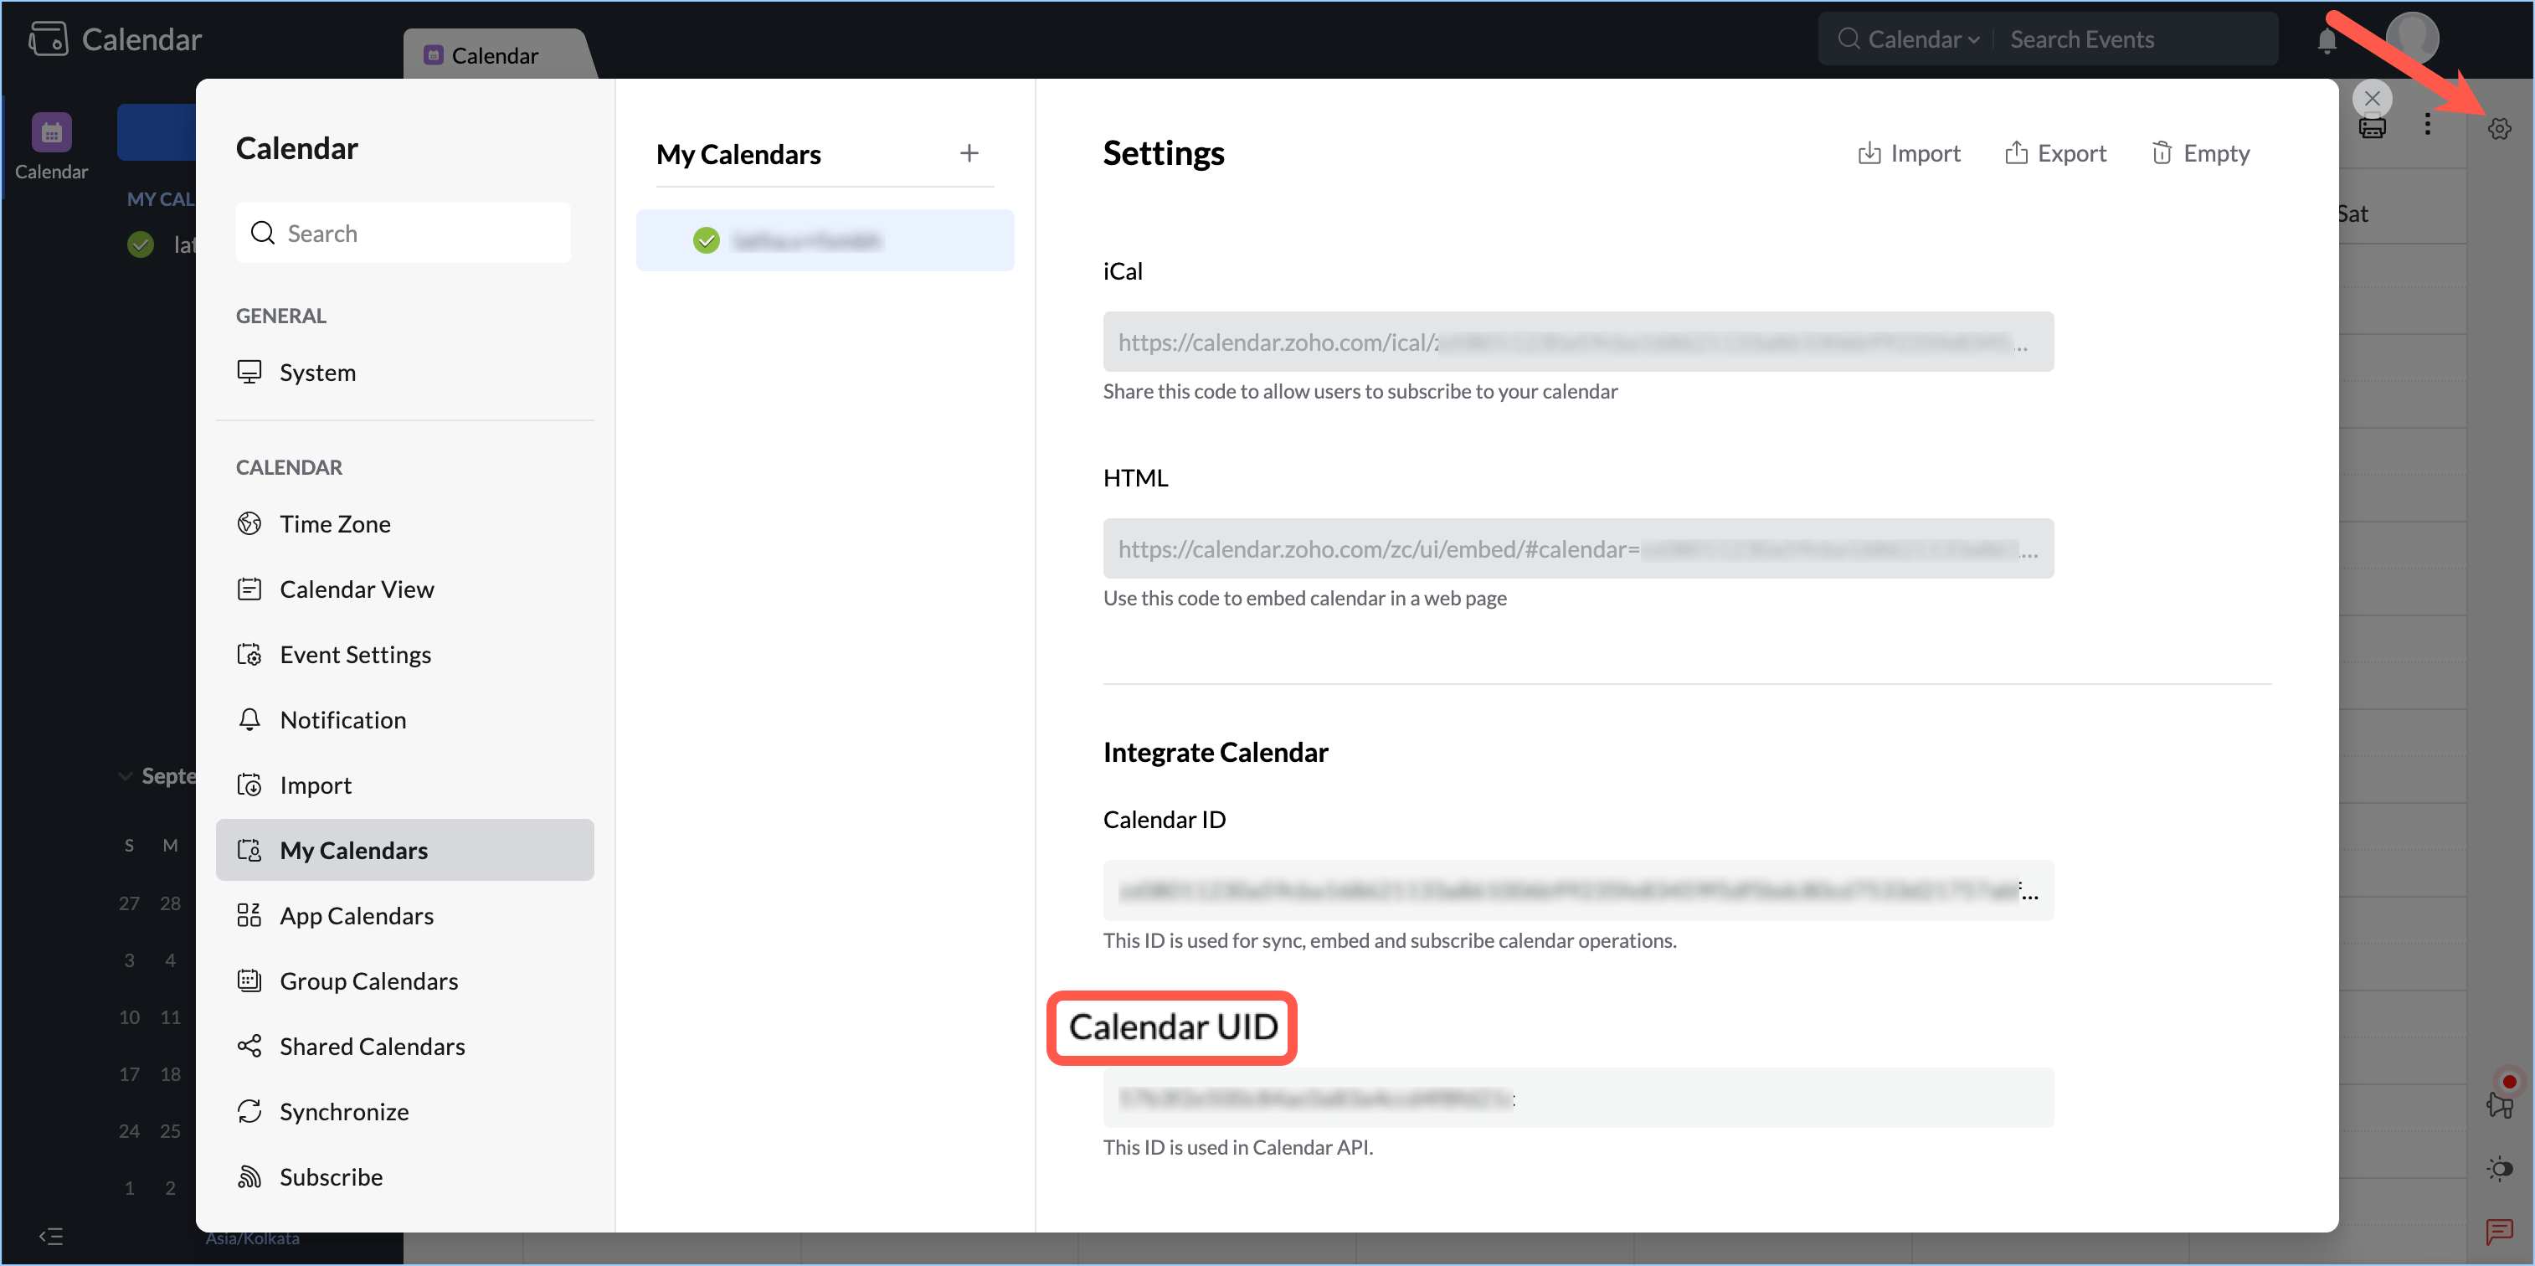
Task: Collapse the September mini calendar
Action: point(125,775)
